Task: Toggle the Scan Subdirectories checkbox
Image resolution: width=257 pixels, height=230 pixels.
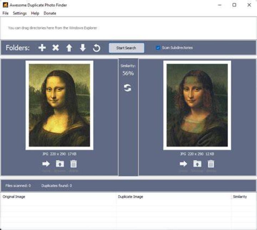Action: [158, 48]
